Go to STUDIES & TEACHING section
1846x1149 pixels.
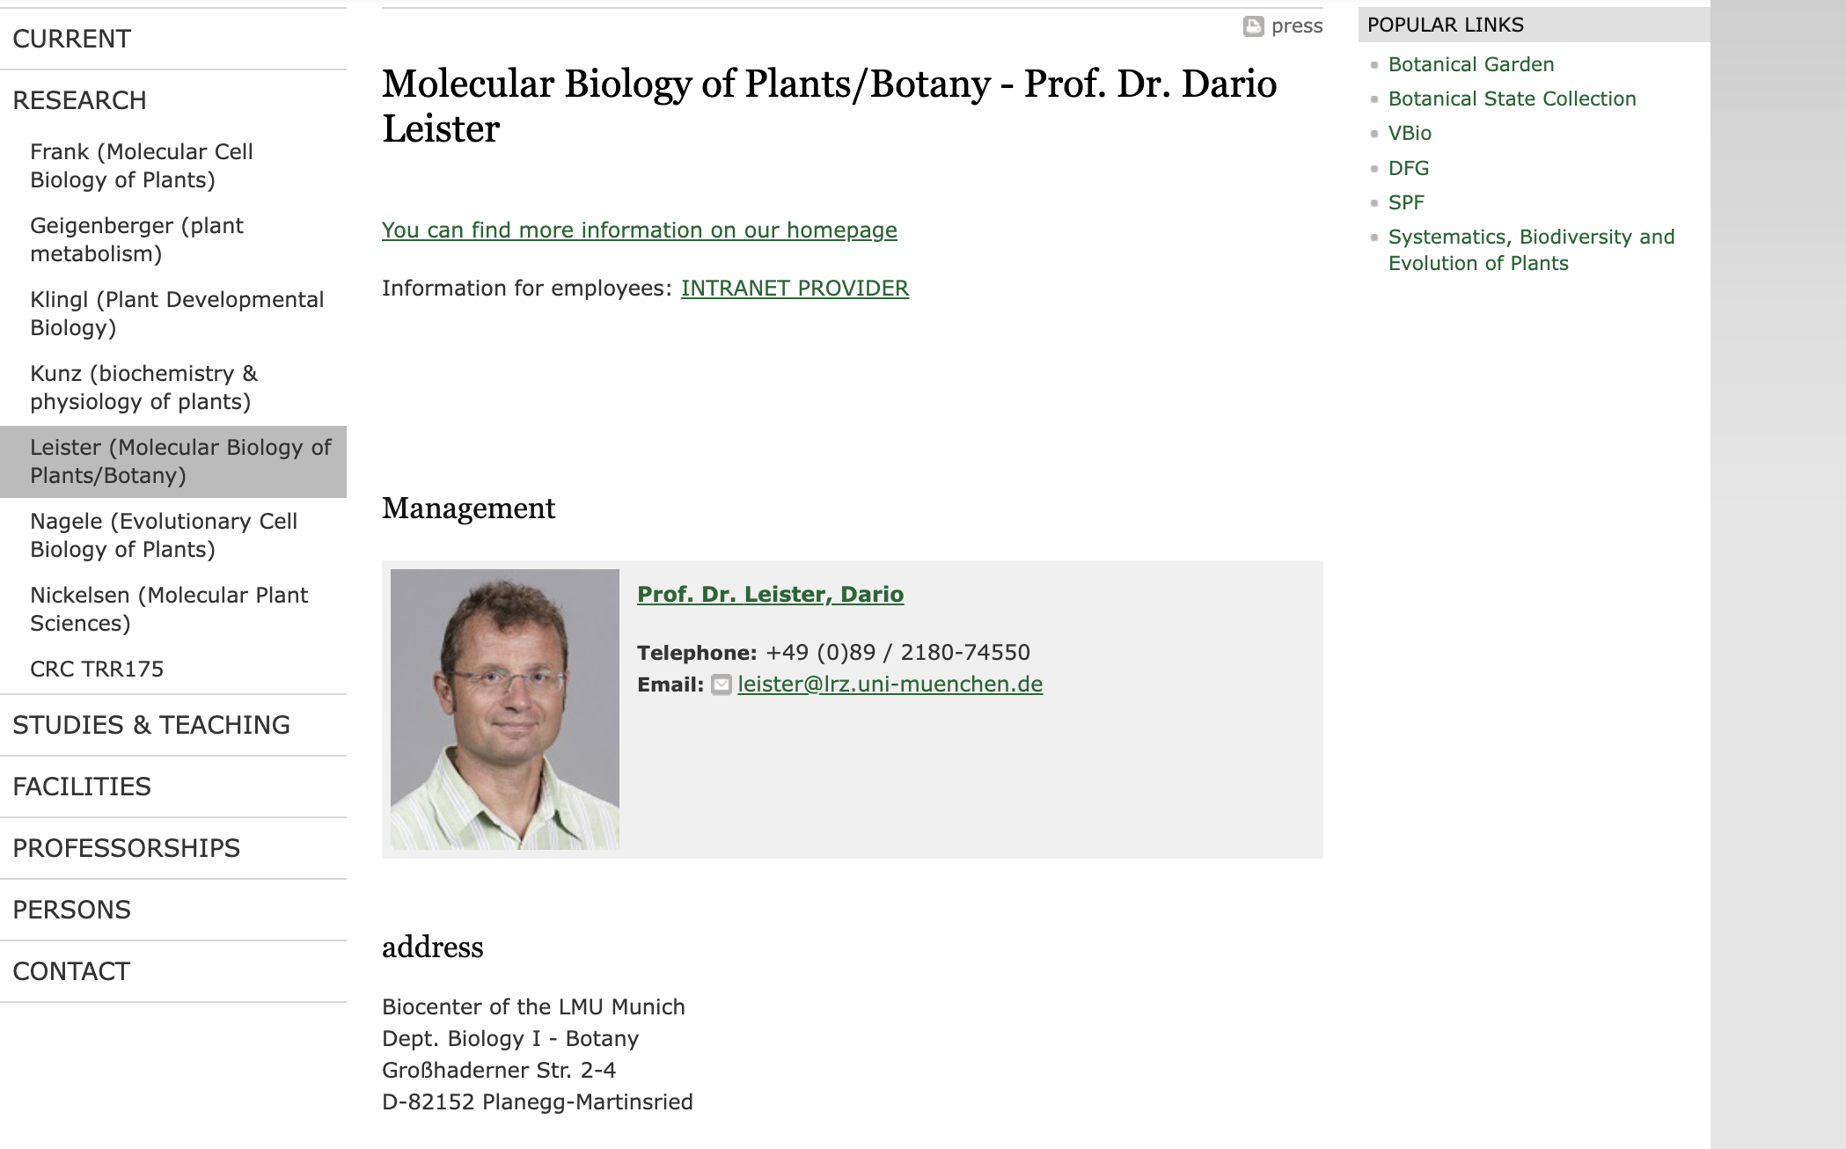tap(173, 725)
